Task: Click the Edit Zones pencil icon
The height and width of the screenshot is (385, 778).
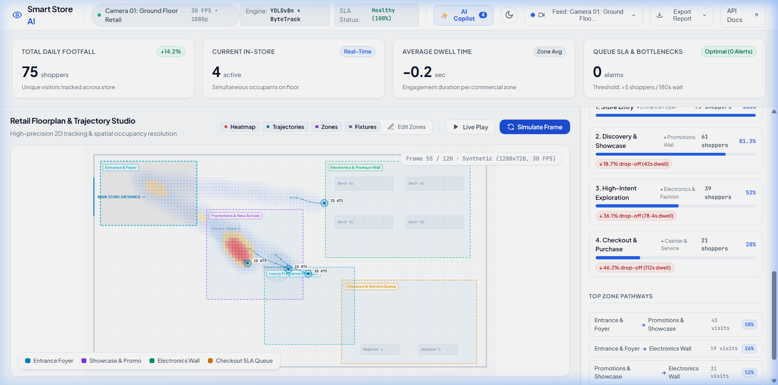Action: tap(391, 127)
